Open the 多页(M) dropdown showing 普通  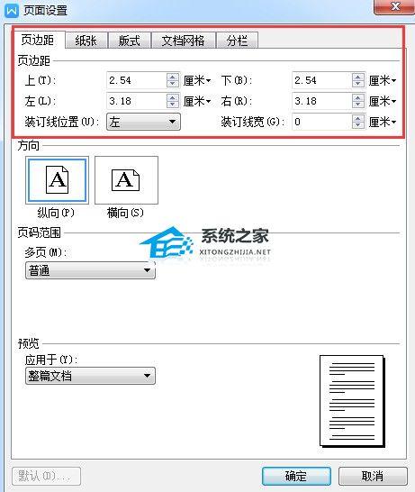[x=90, y=270]
